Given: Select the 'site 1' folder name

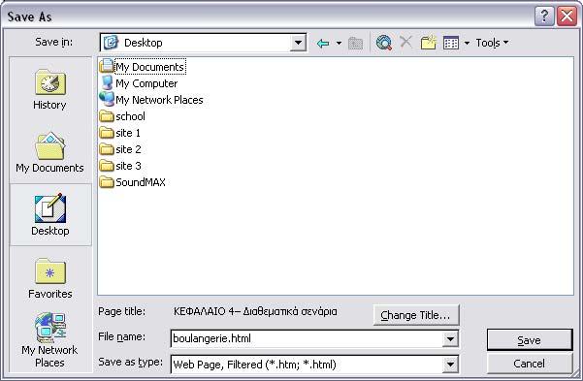Looking at the screenshot, I should pyautogui.click(x=128, y=133).
